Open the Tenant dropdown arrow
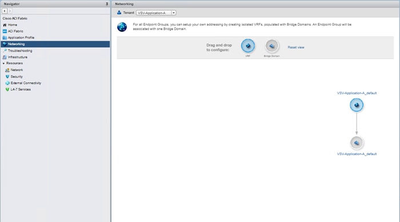Screen dimensions: 400x222 pyautogui.click(x=174, y=13)
